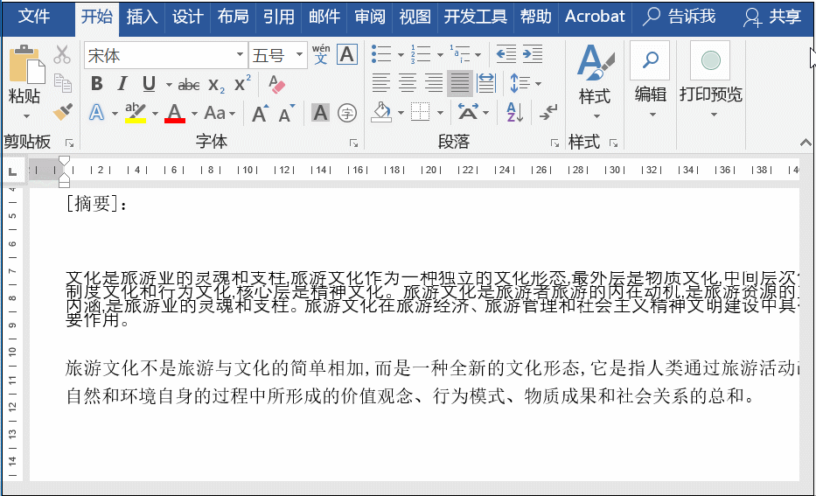The height and width of the screenshot is (496, 816).
Task: Open the 文件 file menu
Action: pos(34,17)
